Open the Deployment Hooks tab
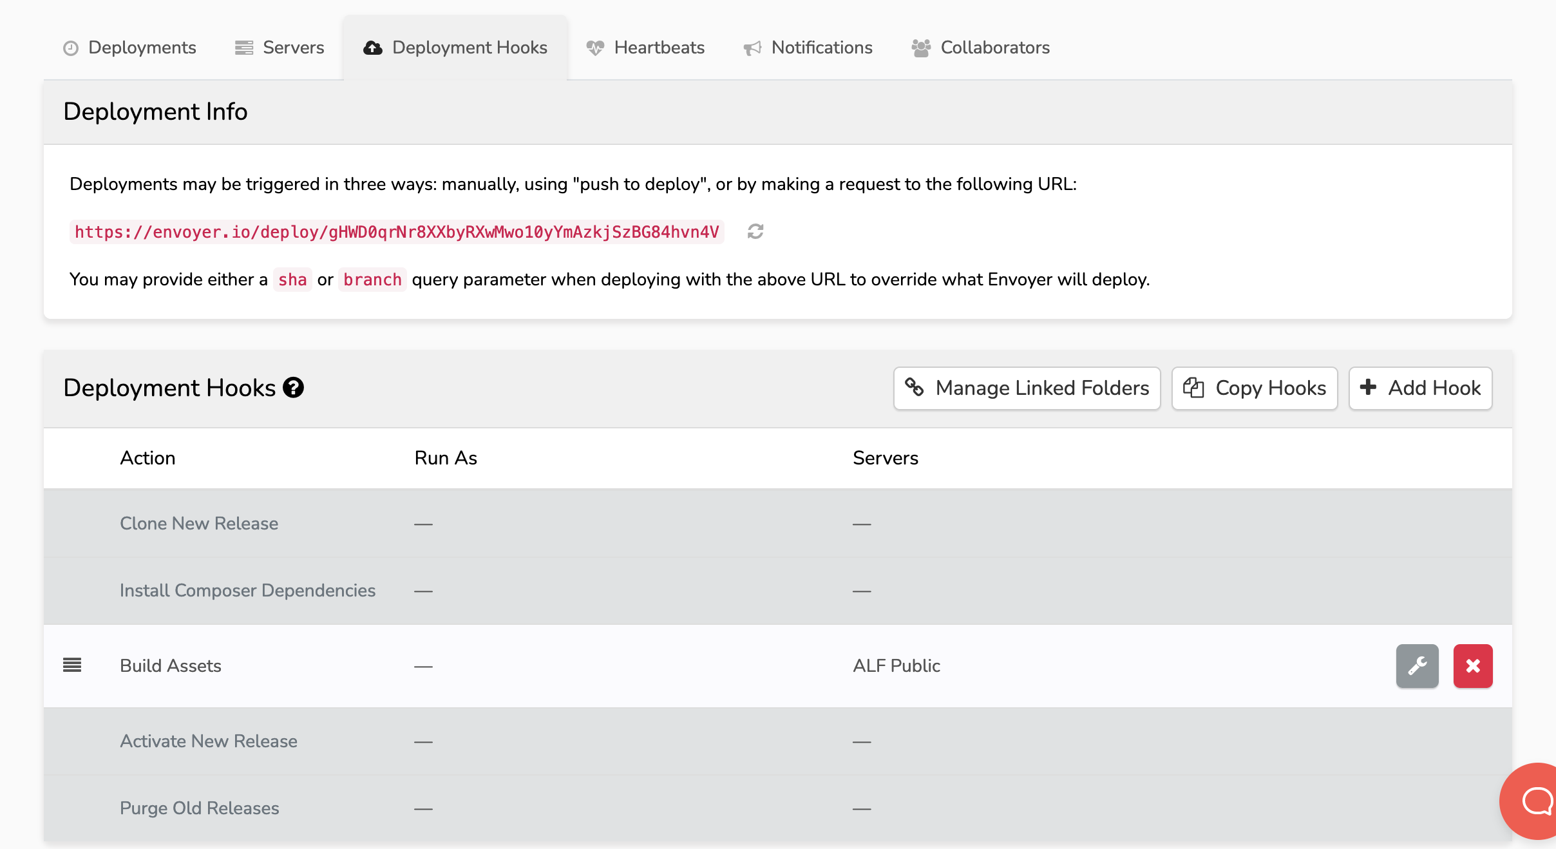 click(x=455, y=48)
